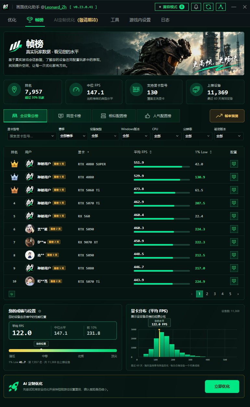Click the avatar of user 艺**星
This screenshot has width=250, height=407.
click(x=30, y=229)
